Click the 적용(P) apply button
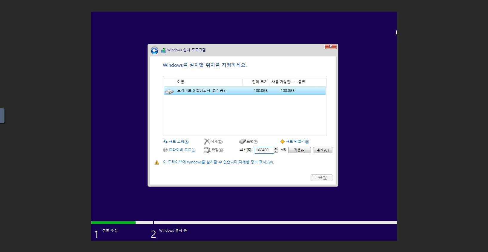 [300, 150]
